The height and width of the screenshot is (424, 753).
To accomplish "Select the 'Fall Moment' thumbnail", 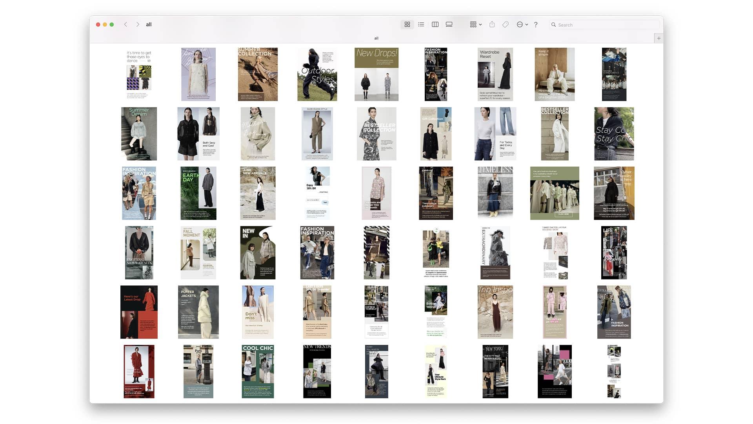I will [x=198, y=253].
